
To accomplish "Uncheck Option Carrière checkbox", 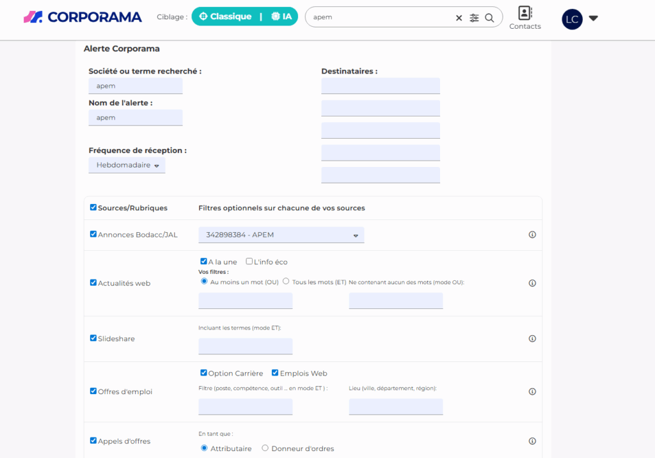I will pyautogui.click(x=203, y=373).
